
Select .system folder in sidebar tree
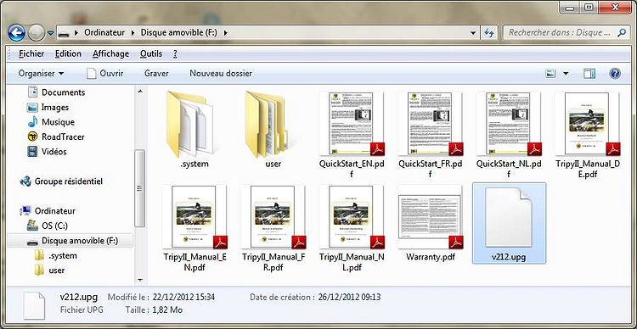point(56,256)
